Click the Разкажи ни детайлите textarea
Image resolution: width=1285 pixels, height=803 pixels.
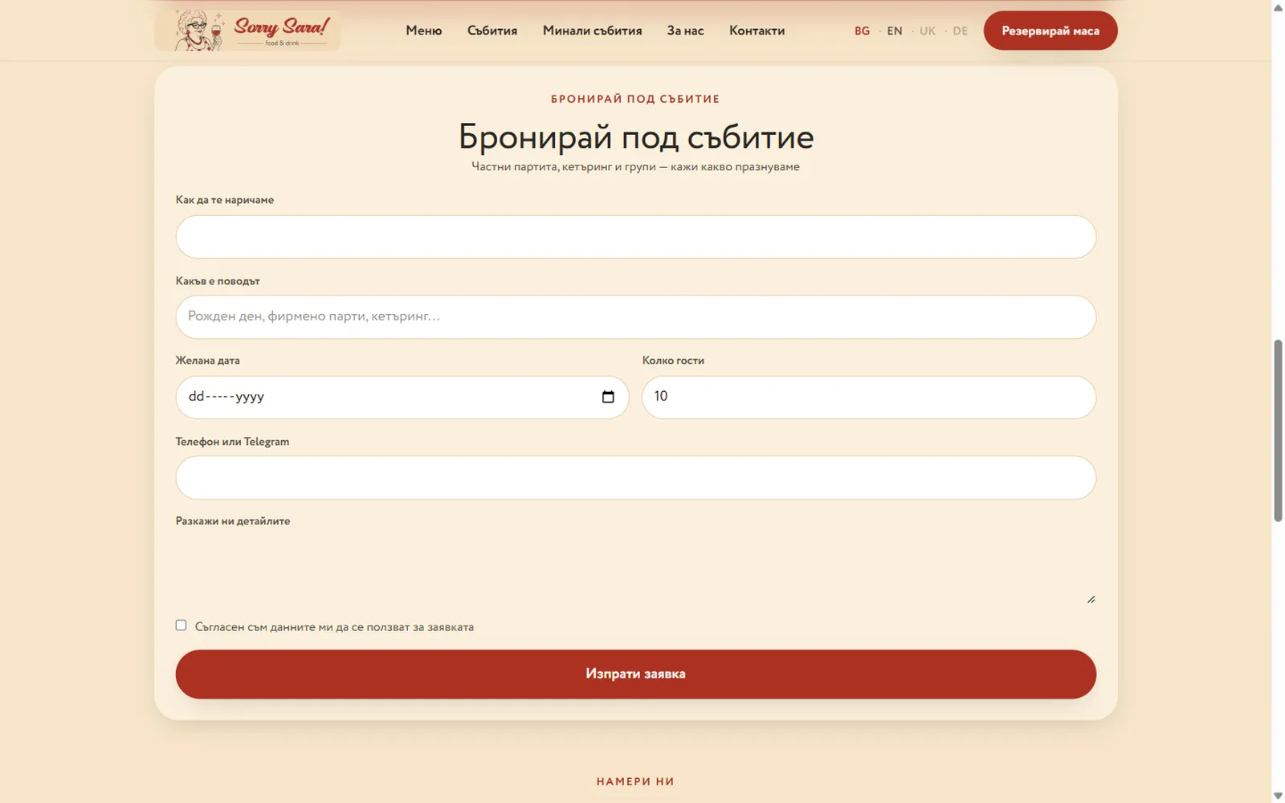(635, 570)
